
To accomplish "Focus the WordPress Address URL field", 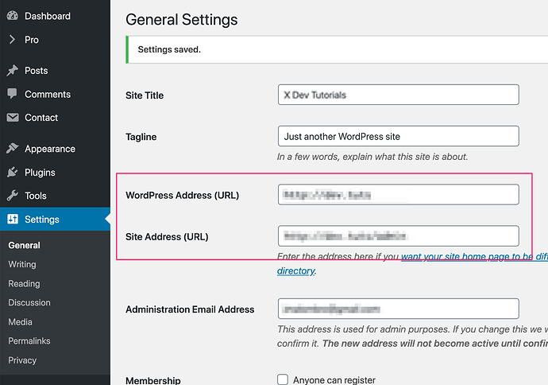I will coord(399,195).
